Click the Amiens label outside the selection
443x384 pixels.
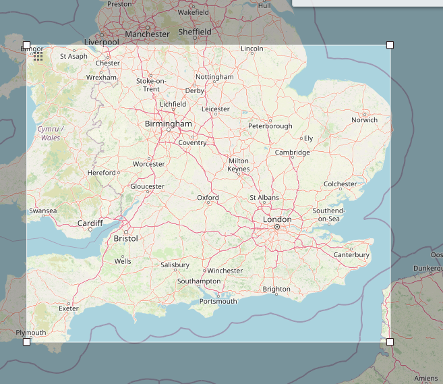(426, 379)
